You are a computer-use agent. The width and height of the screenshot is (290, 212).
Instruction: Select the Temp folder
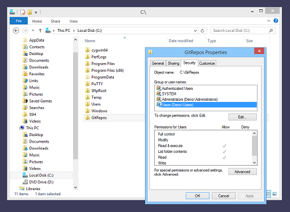[x=96, y=97]
